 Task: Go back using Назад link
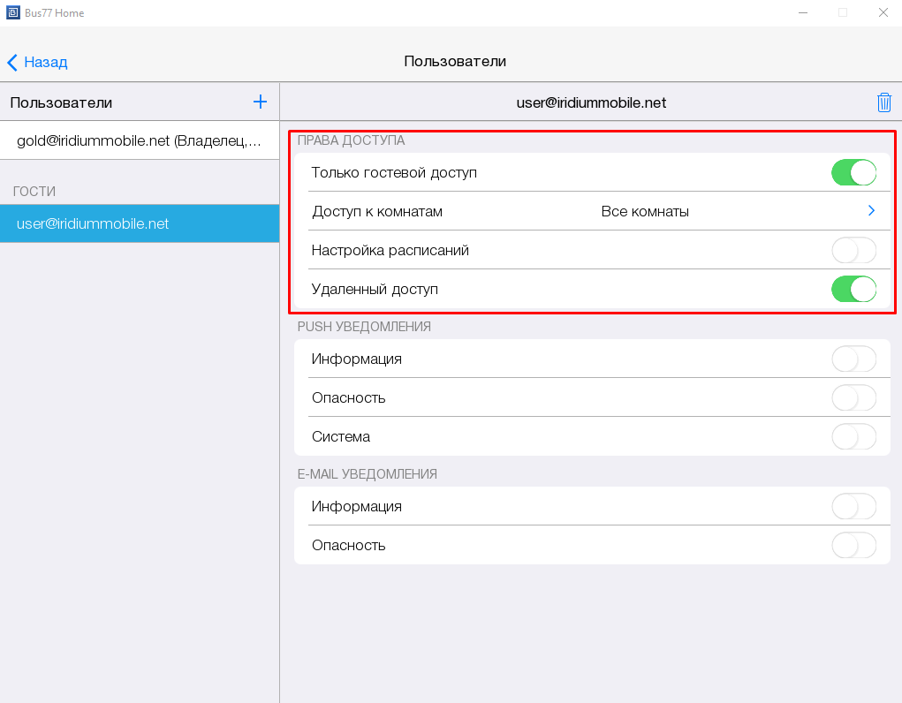(x=46, y=62)
